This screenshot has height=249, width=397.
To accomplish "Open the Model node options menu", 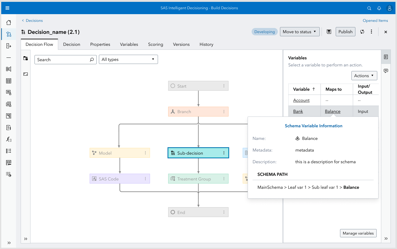I will [145, 153].
